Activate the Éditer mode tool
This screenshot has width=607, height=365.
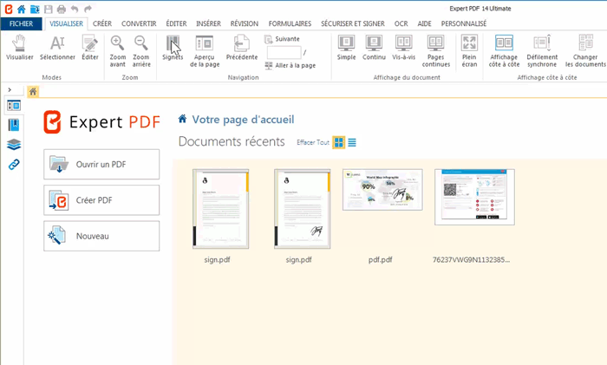point(90,47)
